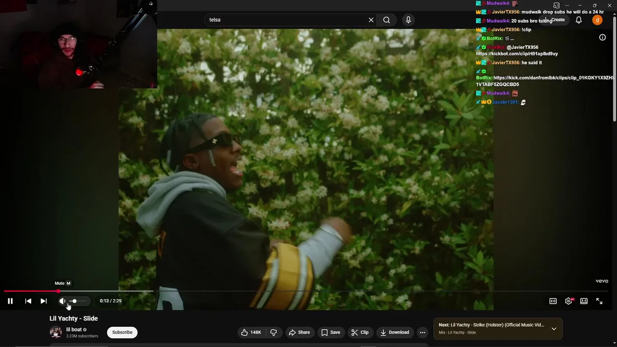This screenshot has width=617, height=347.
Task: Click the webcam overlay of the streamer
Action: 79,44
